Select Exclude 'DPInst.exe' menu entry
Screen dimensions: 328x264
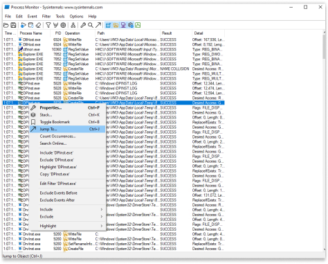pyautogui.click(x=68, y=160)
